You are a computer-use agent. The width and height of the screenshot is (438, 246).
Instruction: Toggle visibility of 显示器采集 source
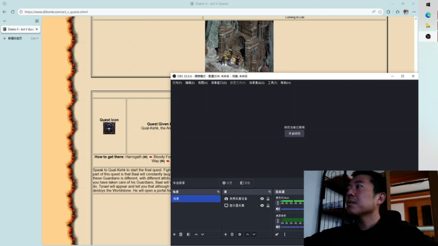coord(262,206)
